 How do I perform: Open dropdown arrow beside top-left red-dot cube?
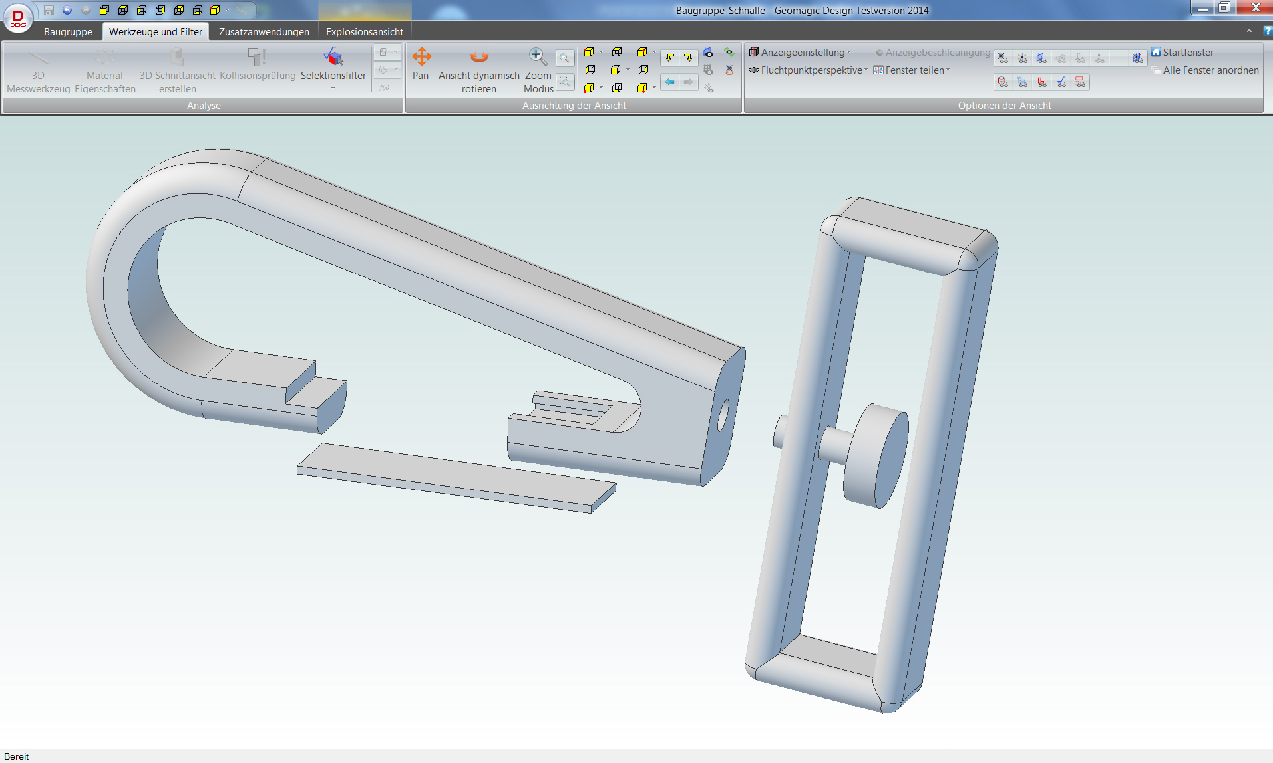pos(601,52)
